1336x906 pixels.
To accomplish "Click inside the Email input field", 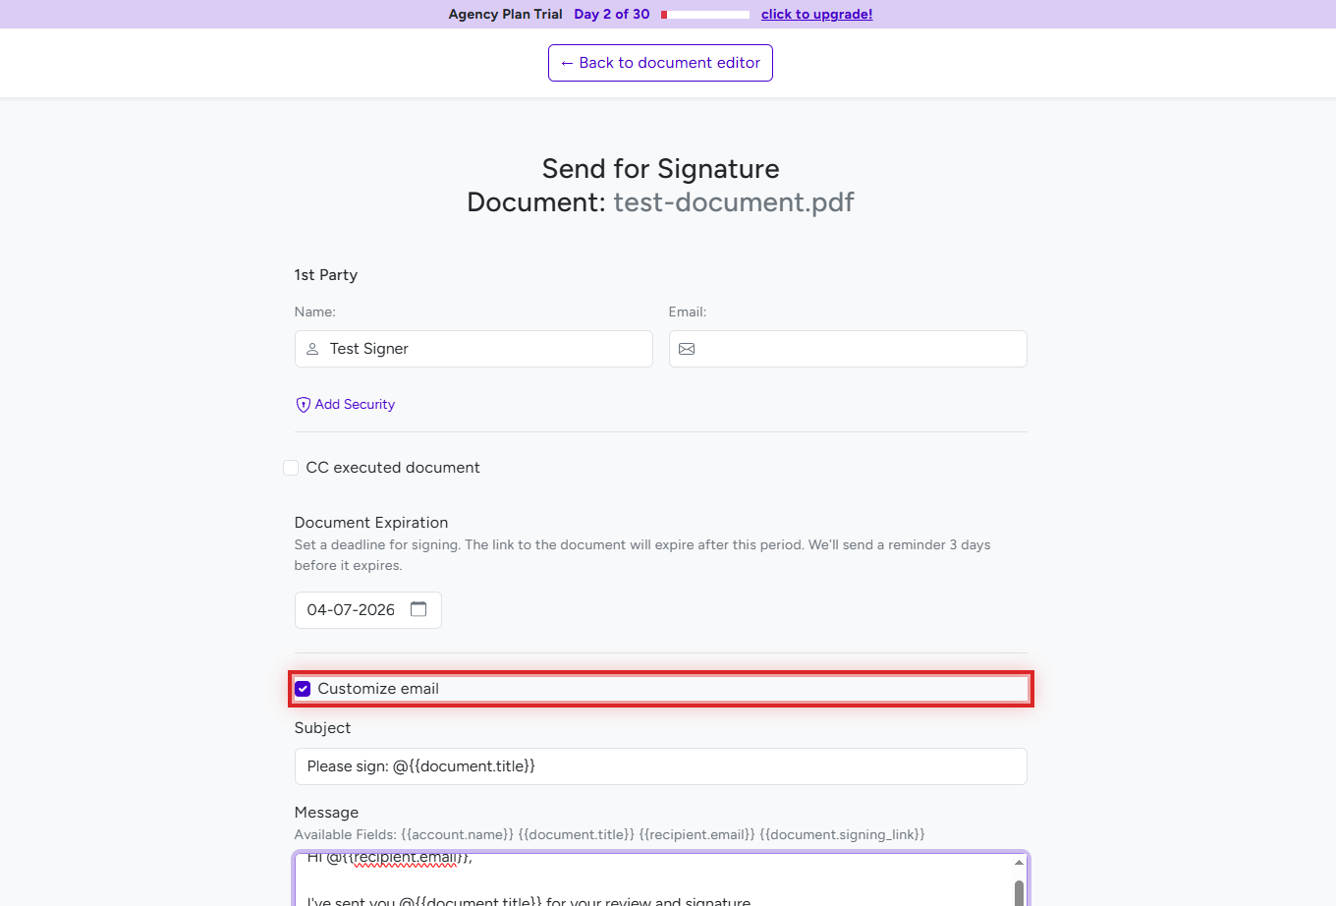I will [x=848, y=349].
